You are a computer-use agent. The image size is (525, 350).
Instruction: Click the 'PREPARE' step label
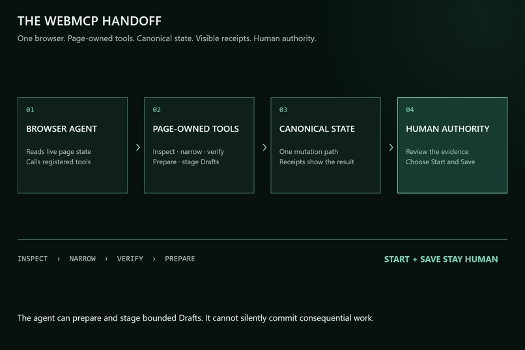[180, 259]
